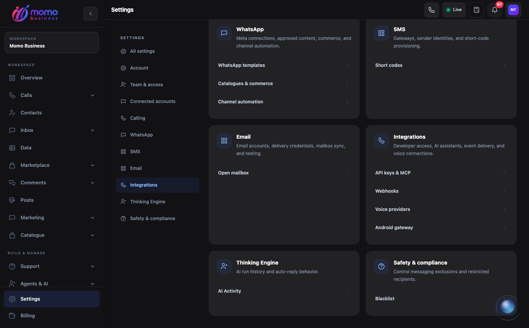Screen dimensions: 529x328
Task: Click the Integrations card phone icon
Action: tap(381, 141)
